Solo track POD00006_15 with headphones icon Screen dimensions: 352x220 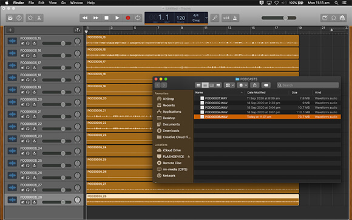[x=28, y=43]
